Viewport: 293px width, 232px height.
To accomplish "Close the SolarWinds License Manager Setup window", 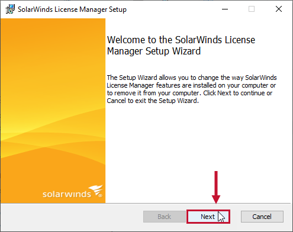I will pyautogui.click(x=279, y=9).
